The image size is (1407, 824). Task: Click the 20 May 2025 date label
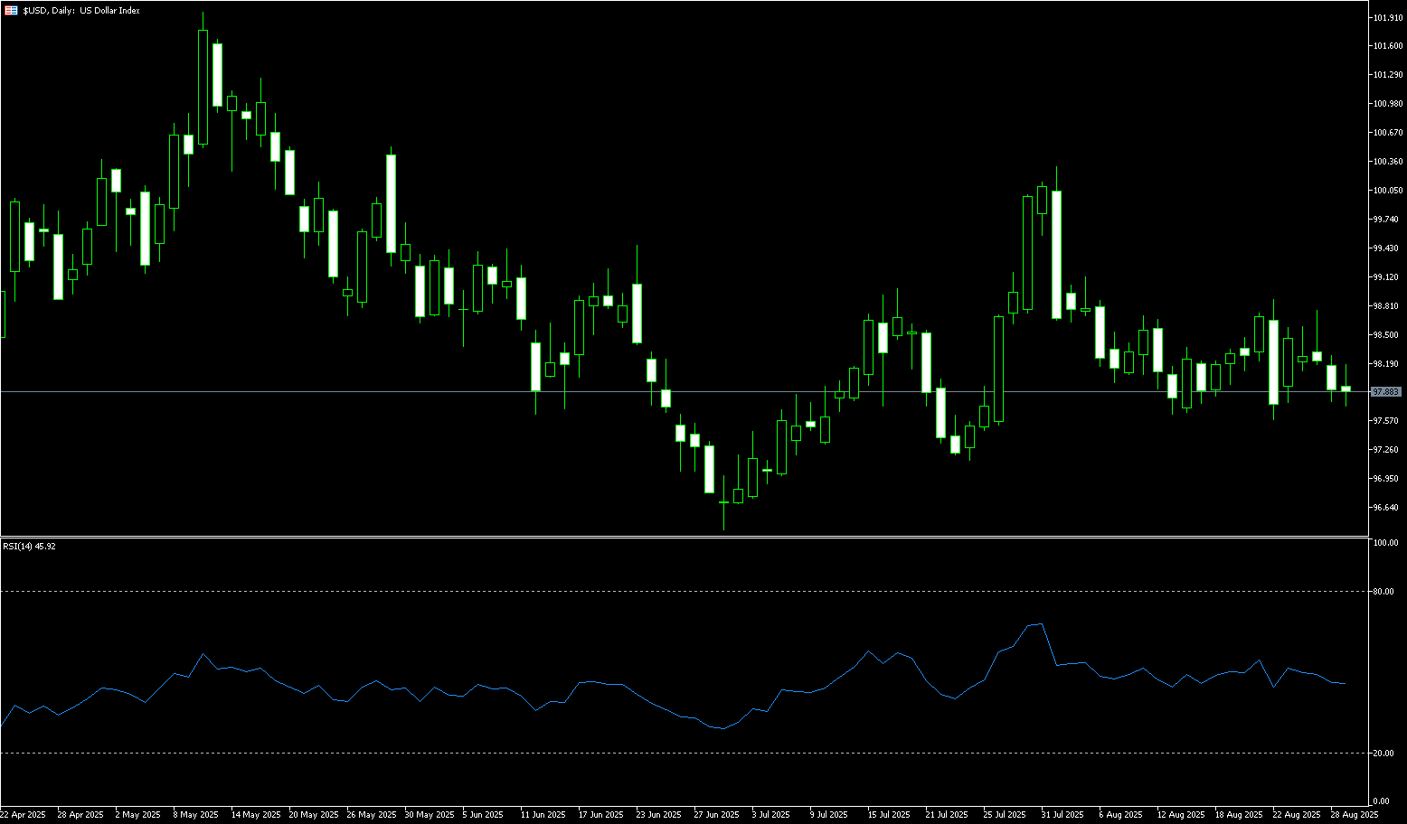point(312,815)
